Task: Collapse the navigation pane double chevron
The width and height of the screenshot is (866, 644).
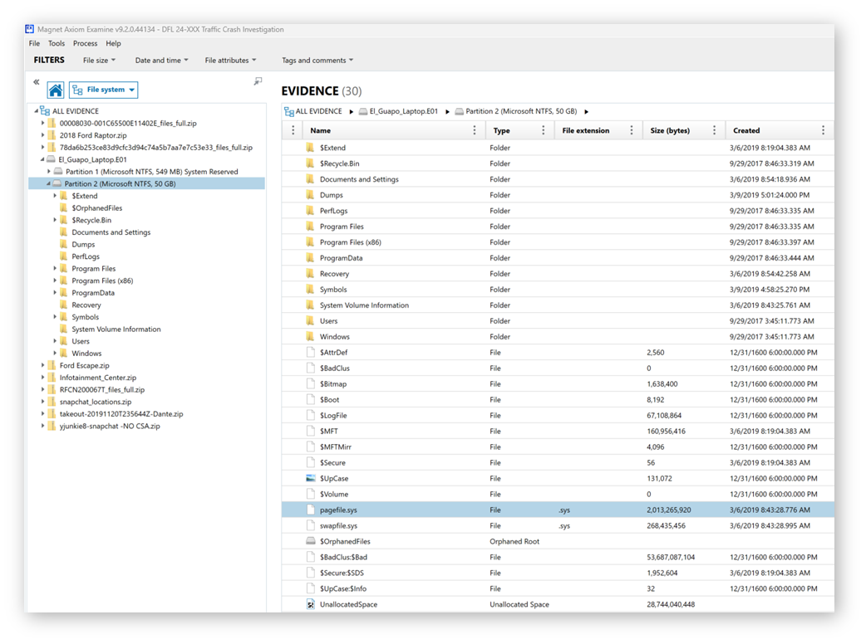Action: click(37, 82)
